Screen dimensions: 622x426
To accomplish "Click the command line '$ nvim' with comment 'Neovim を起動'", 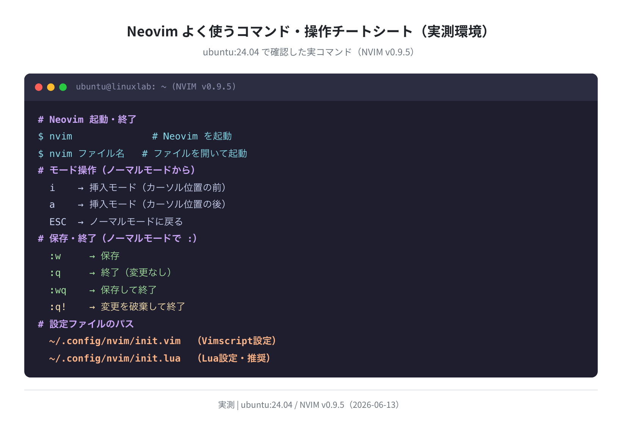I will (135, 136).
